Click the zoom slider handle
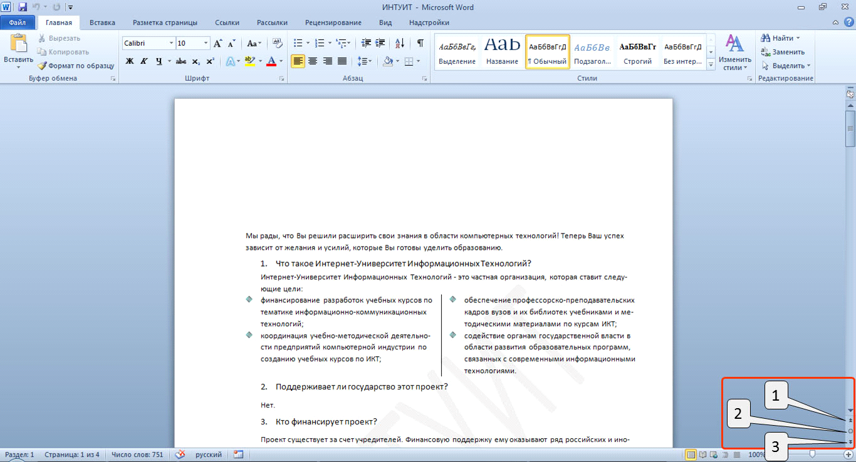This screenshot has width=856, height=462. click(x=812, y=454)
